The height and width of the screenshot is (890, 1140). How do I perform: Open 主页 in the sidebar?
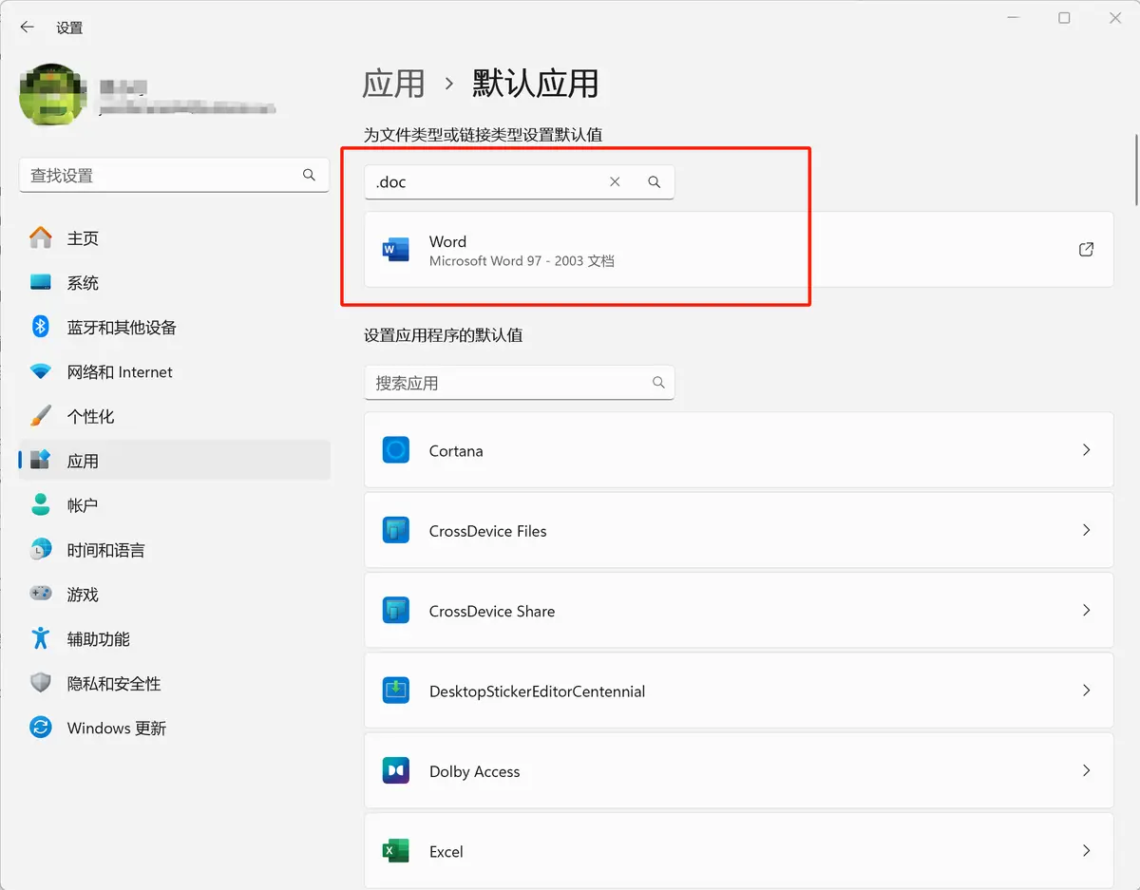[x=175, y=238]
